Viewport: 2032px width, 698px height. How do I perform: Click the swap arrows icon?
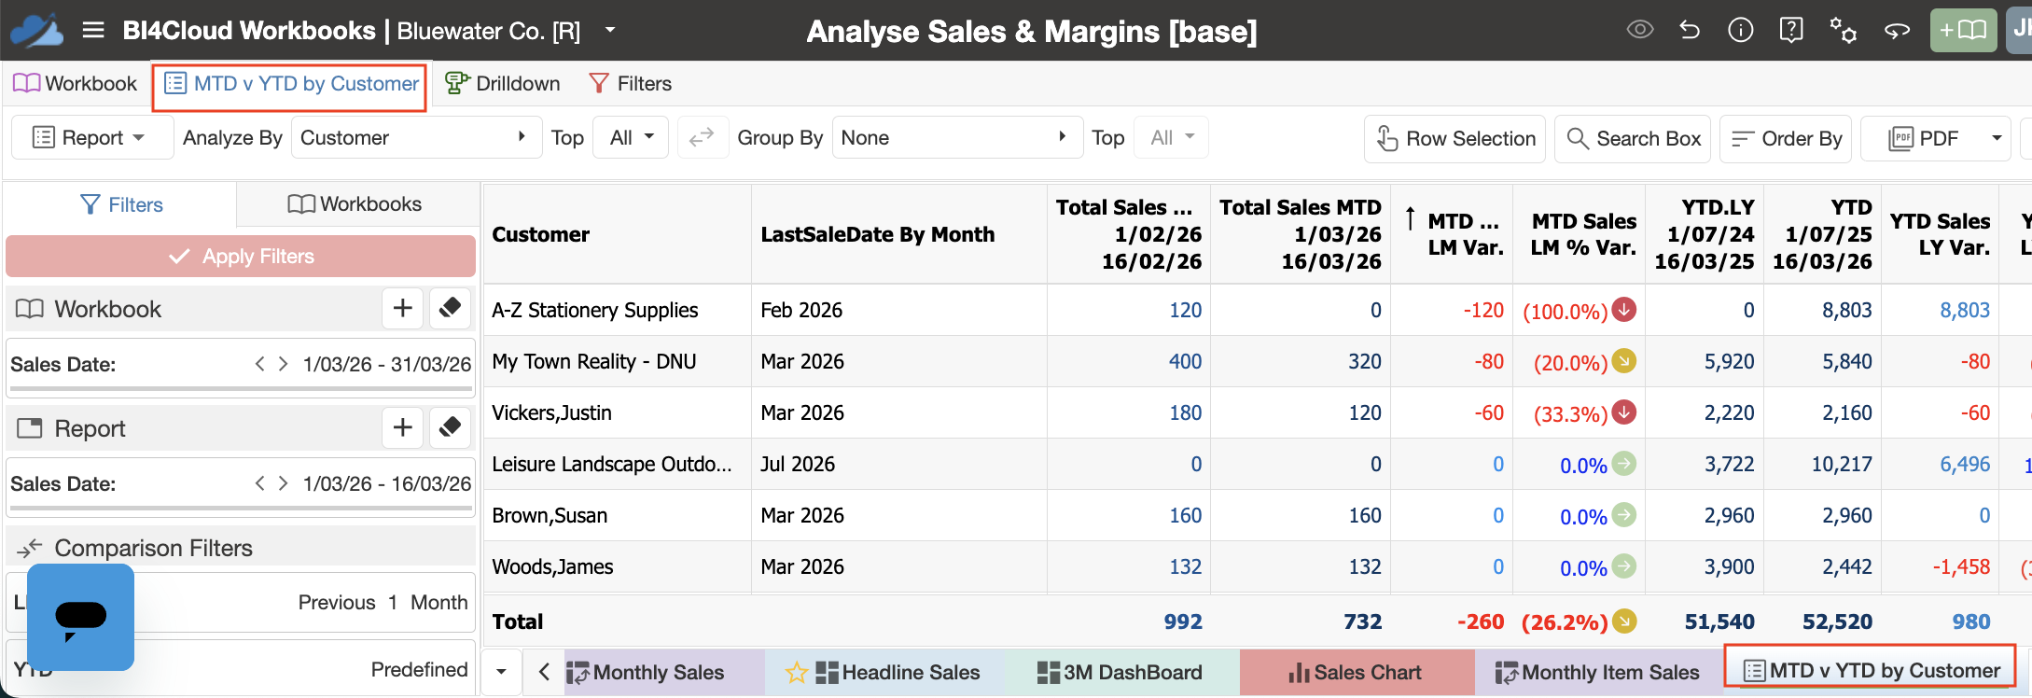(702, 138)
